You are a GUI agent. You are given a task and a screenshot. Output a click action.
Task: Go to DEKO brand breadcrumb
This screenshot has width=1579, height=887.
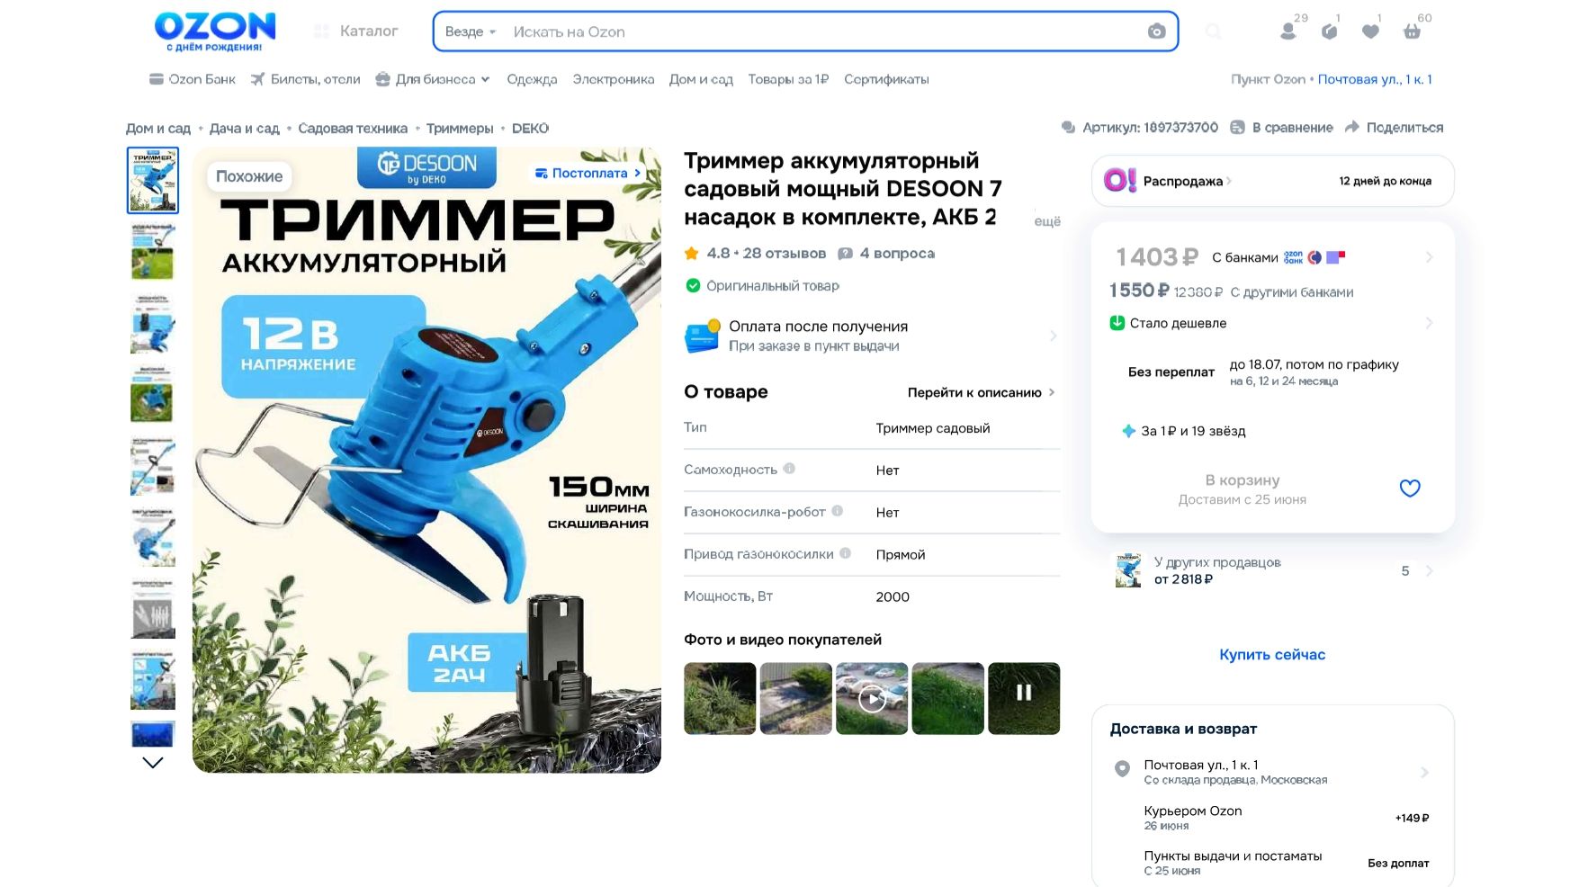(530, 129)
